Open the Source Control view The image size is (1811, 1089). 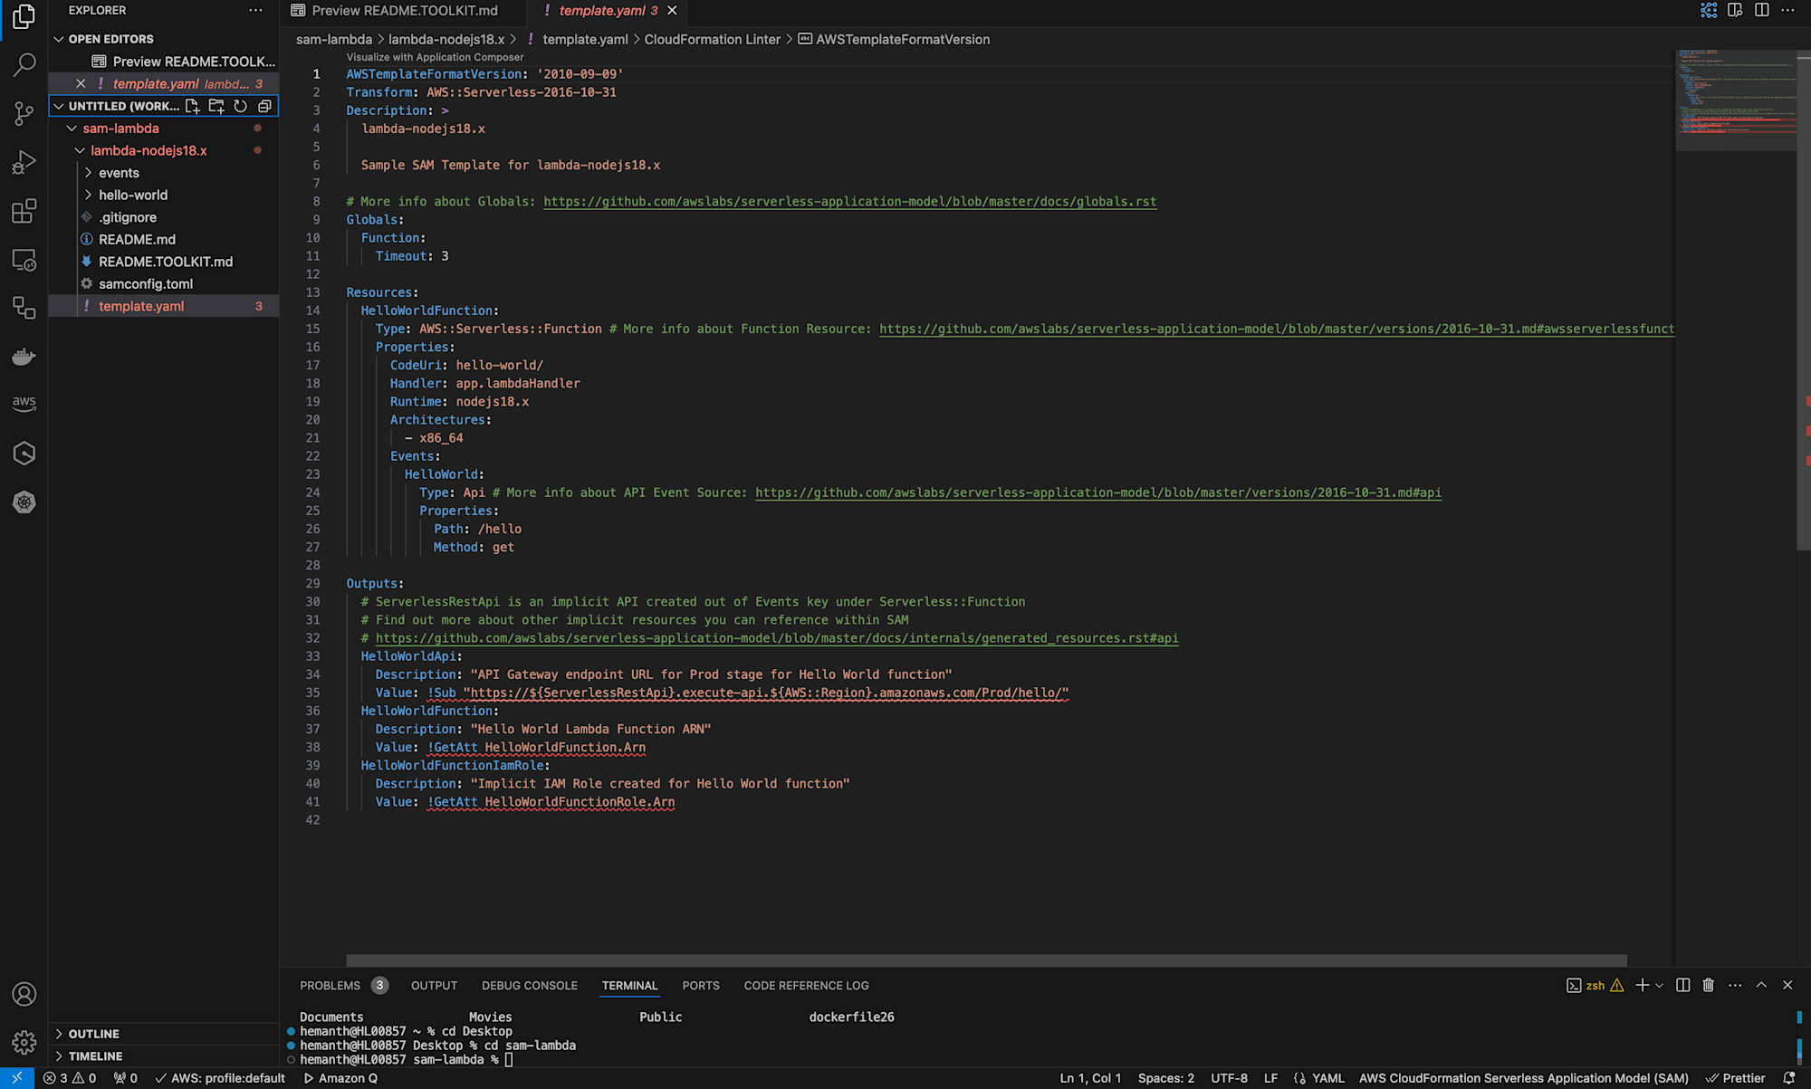24,114
